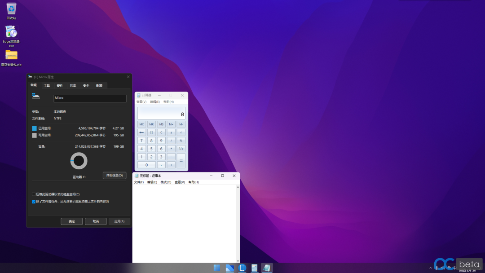Screen dimensions: 485x273
Task: Click the Windows Start button on taskbar
Action: 217,268
